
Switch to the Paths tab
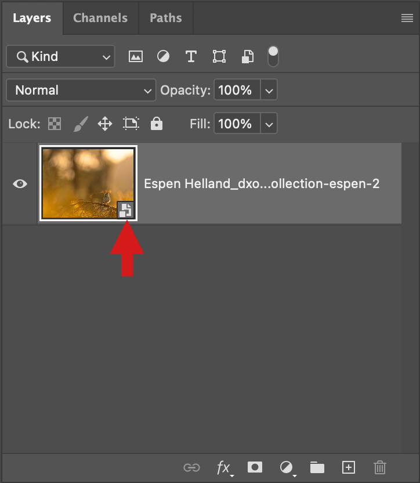point(166,18)
